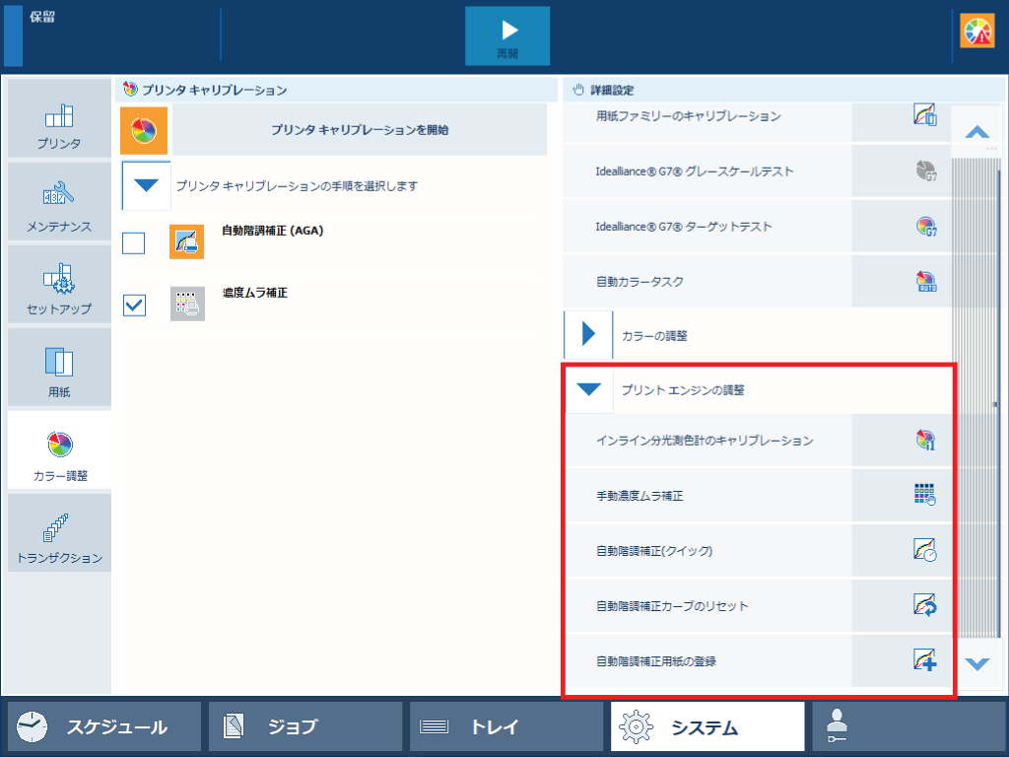
Task: Uncheck the 濃度ムラ補正 checkbox
Action: click(x=134, y=306)
